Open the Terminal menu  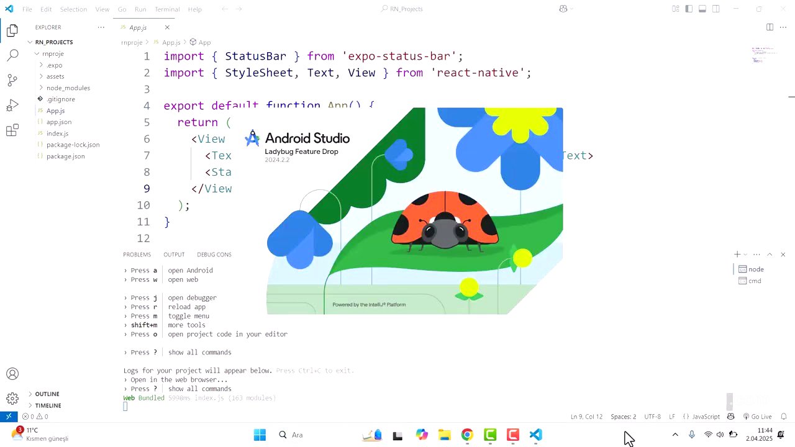point(167,9)
